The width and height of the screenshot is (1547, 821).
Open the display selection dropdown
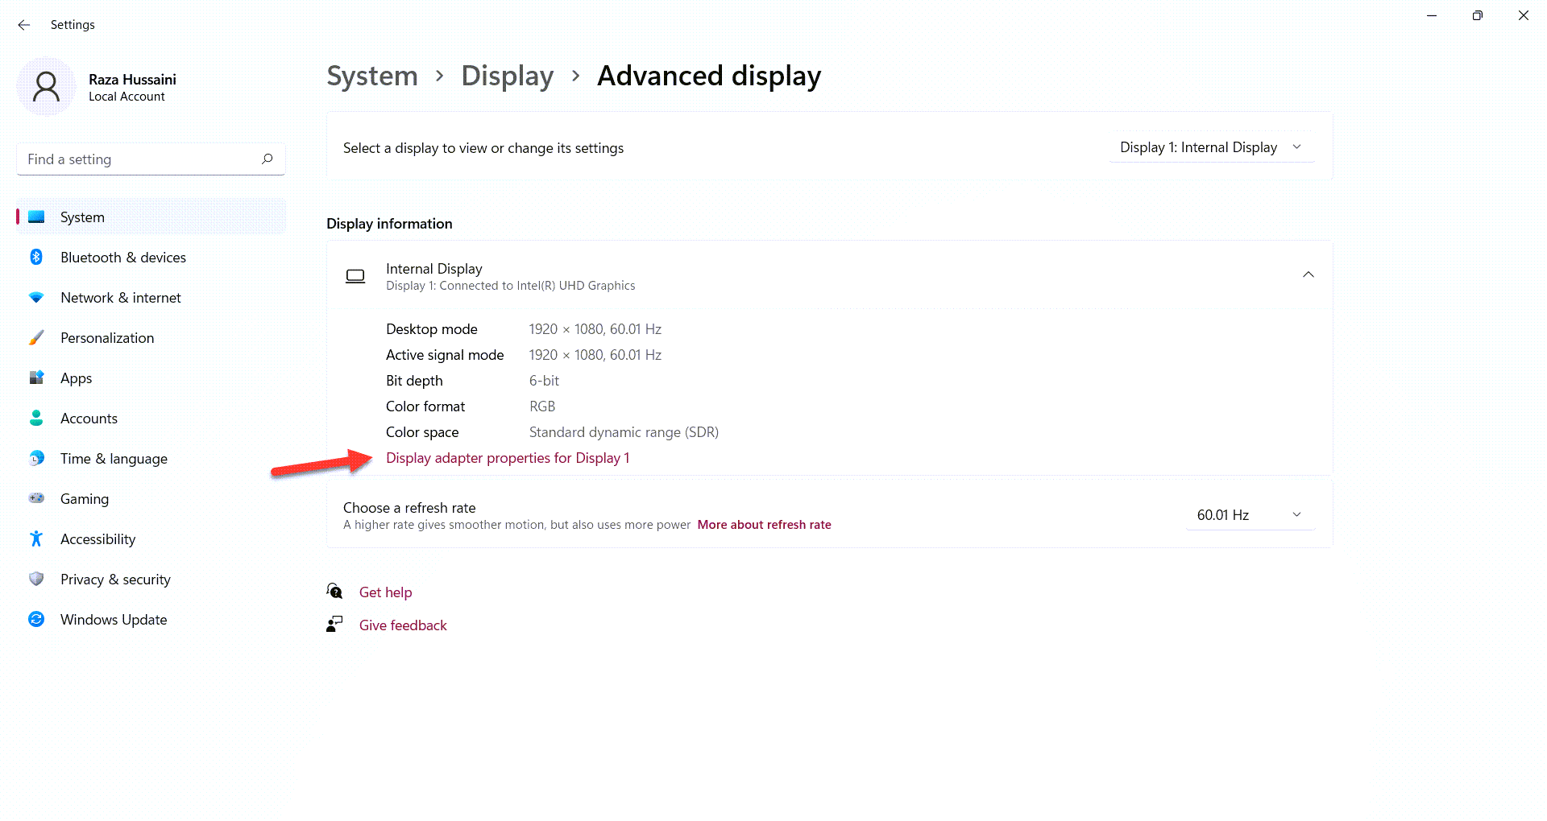pyautogui.click(x=1210, y=147)
